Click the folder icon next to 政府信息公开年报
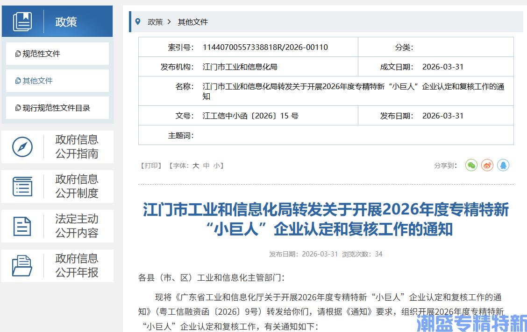This screenshot has height=332, width=527. 22,265
